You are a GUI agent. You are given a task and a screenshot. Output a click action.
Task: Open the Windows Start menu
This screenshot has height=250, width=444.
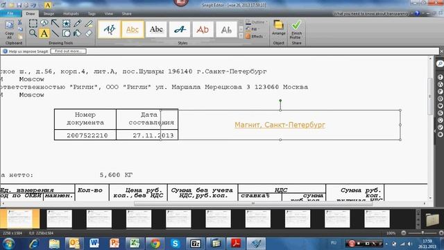9,244
